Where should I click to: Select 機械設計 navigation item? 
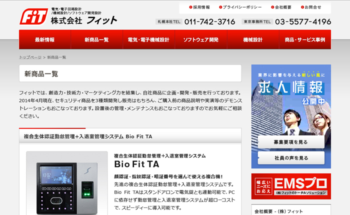click(253, 39)
